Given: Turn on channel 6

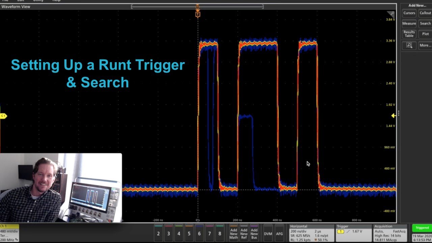Looking at the screenshot, I should 199,232.
